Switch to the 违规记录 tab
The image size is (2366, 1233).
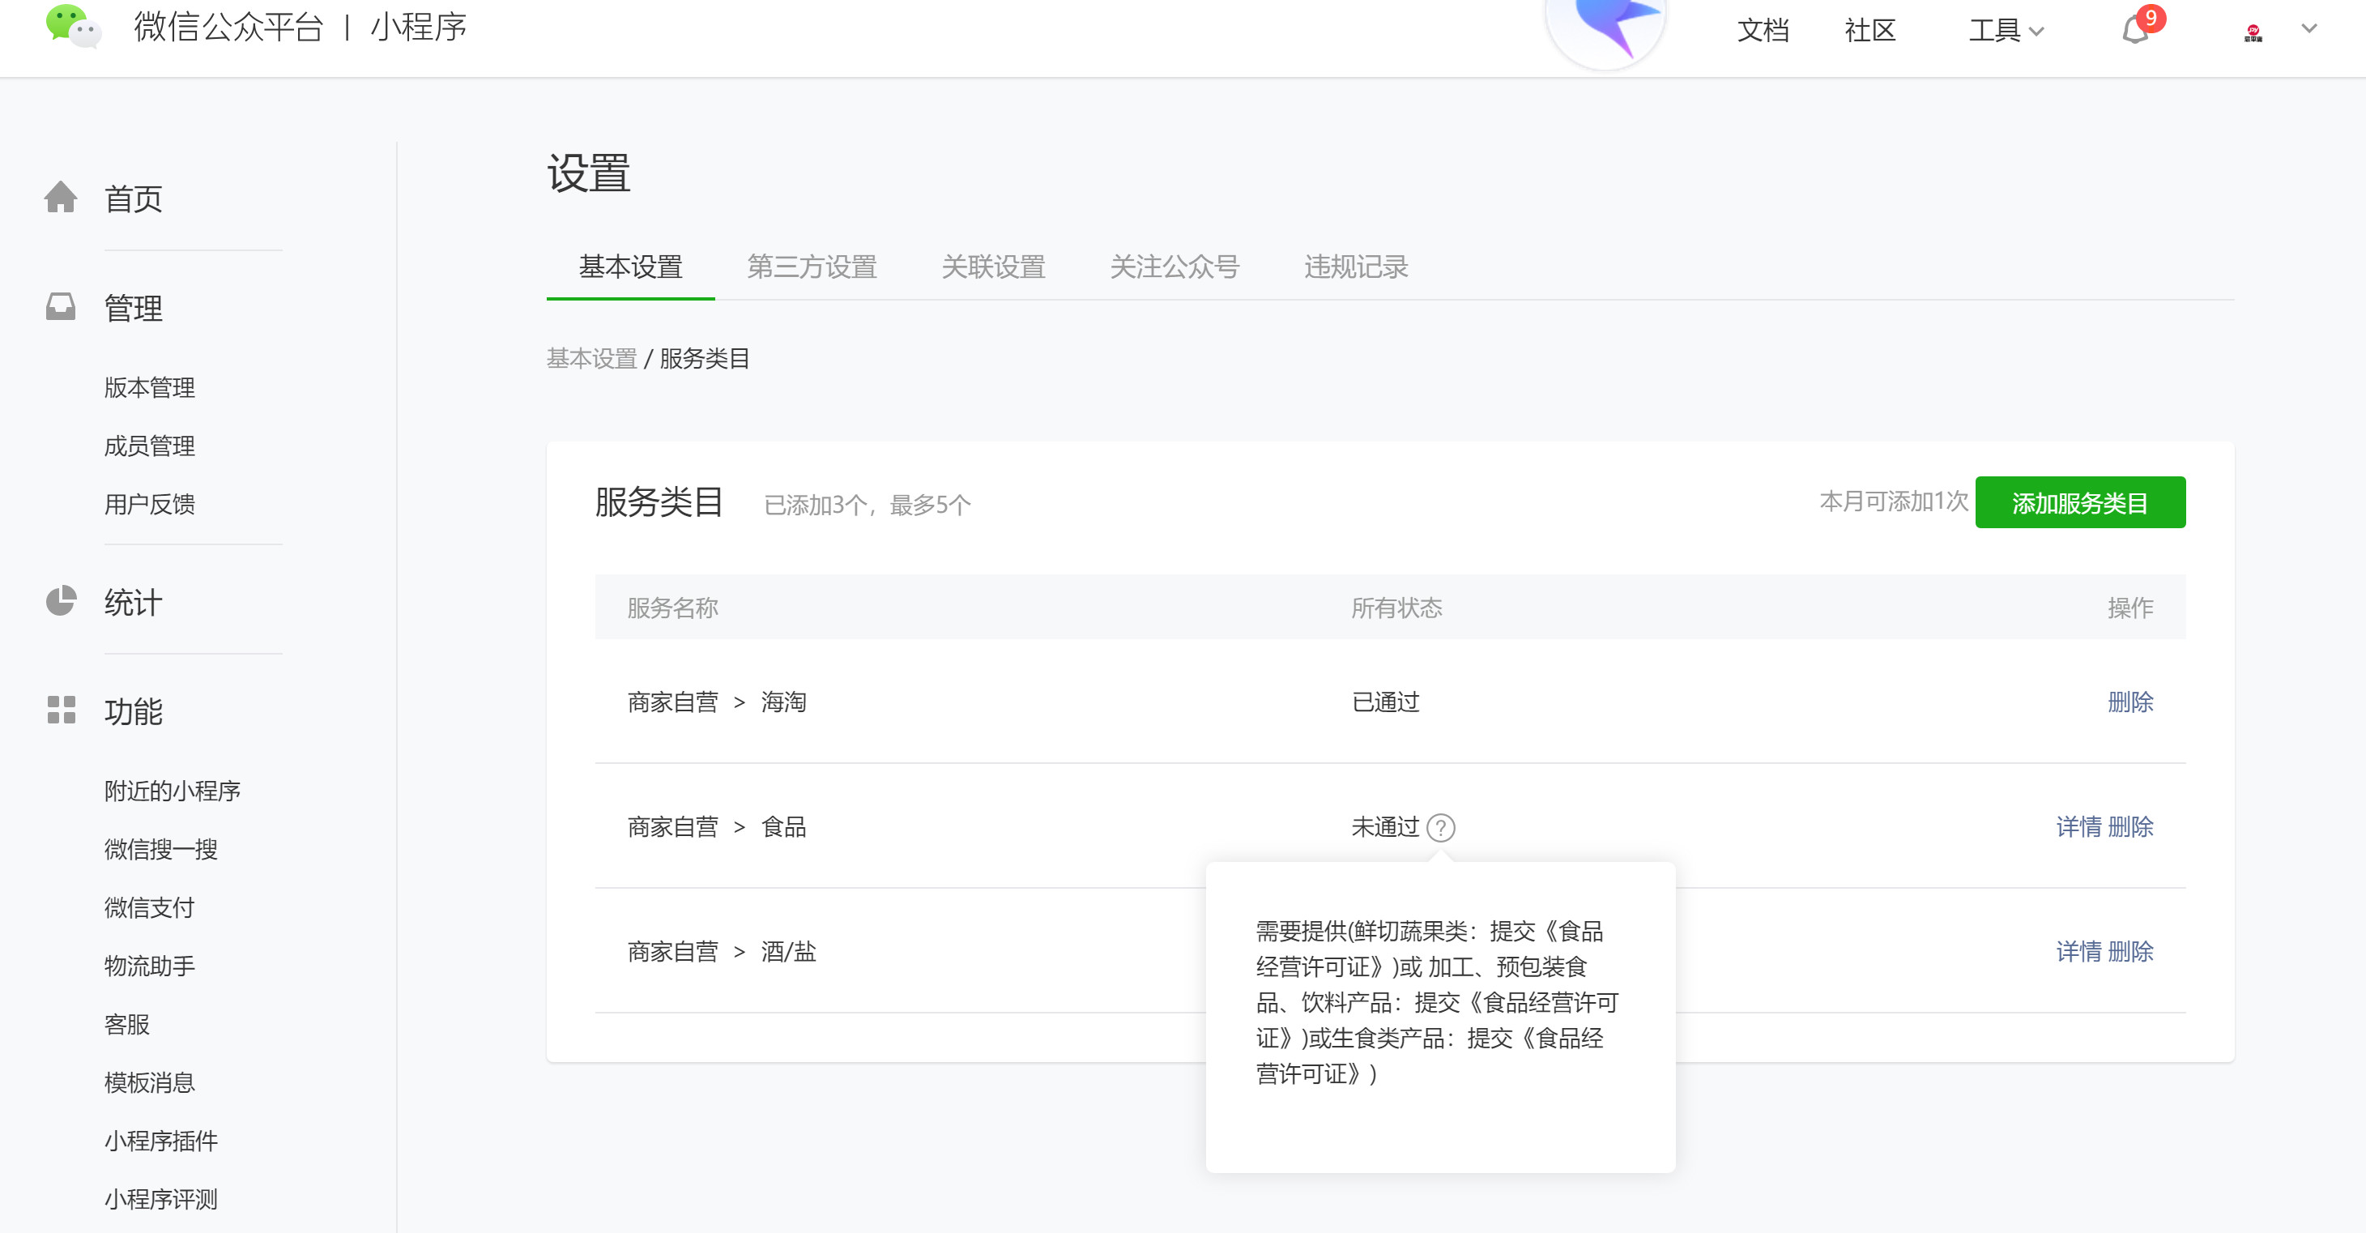click(x=1356, y=267)
